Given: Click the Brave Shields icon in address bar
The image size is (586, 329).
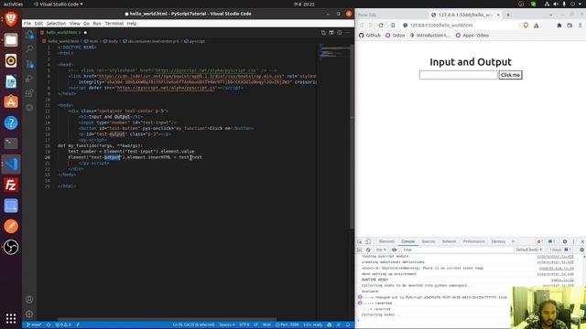Looking at the screenshot, I should (526, 26).
